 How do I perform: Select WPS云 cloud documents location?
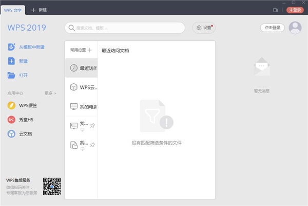(x=81, y=87)
